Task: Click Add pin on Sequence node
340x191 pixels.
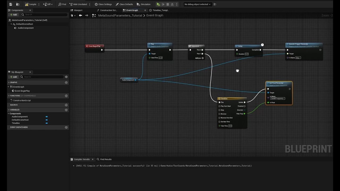Action: pos(199,58)
